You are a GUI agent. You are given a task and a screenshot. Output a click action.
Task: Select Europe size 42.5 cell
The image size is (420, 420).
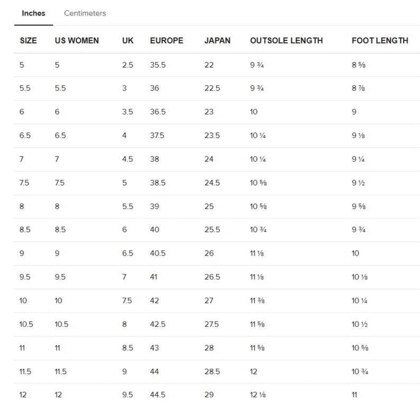point(158,324)
